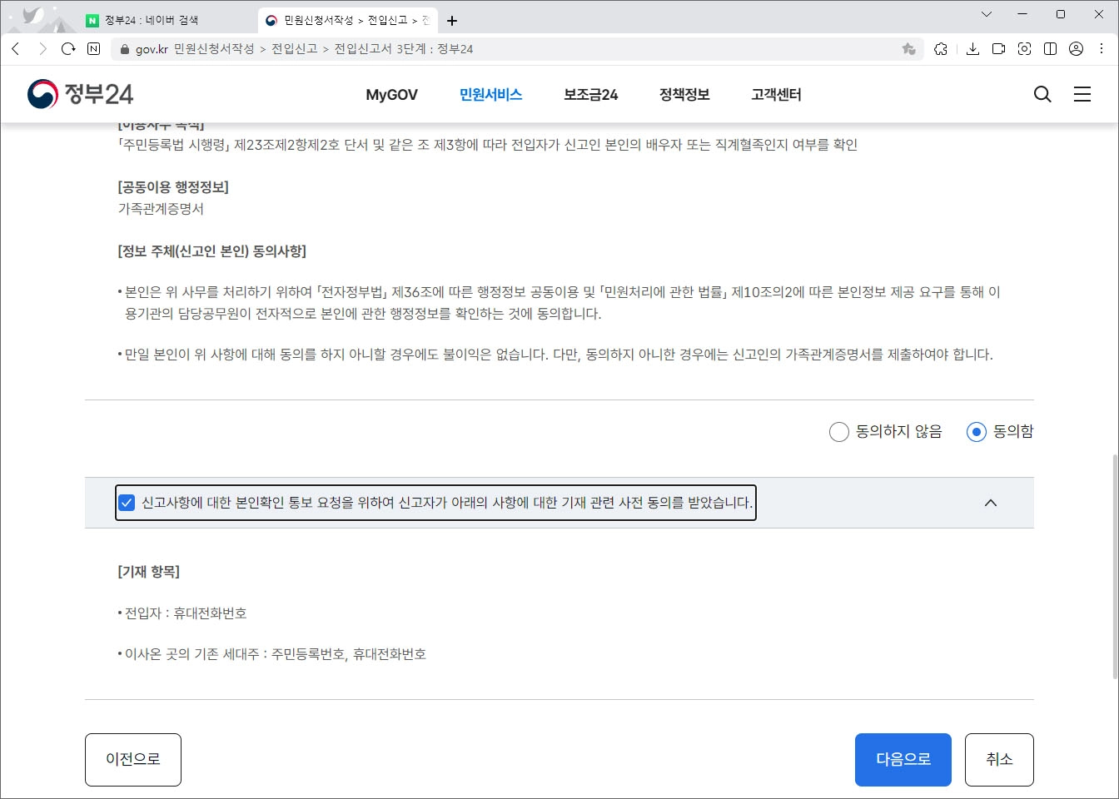Viewport: 1119px width, 799px height.
Task: Switch to the 민원서비스 menu
Action: 490,94
